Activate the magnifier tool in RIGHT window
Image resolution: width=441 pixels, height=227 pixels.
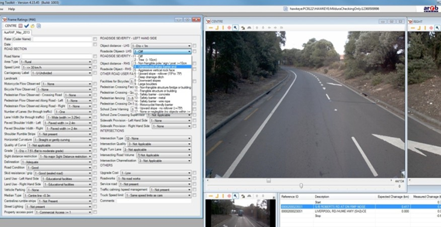click(438, 27)
